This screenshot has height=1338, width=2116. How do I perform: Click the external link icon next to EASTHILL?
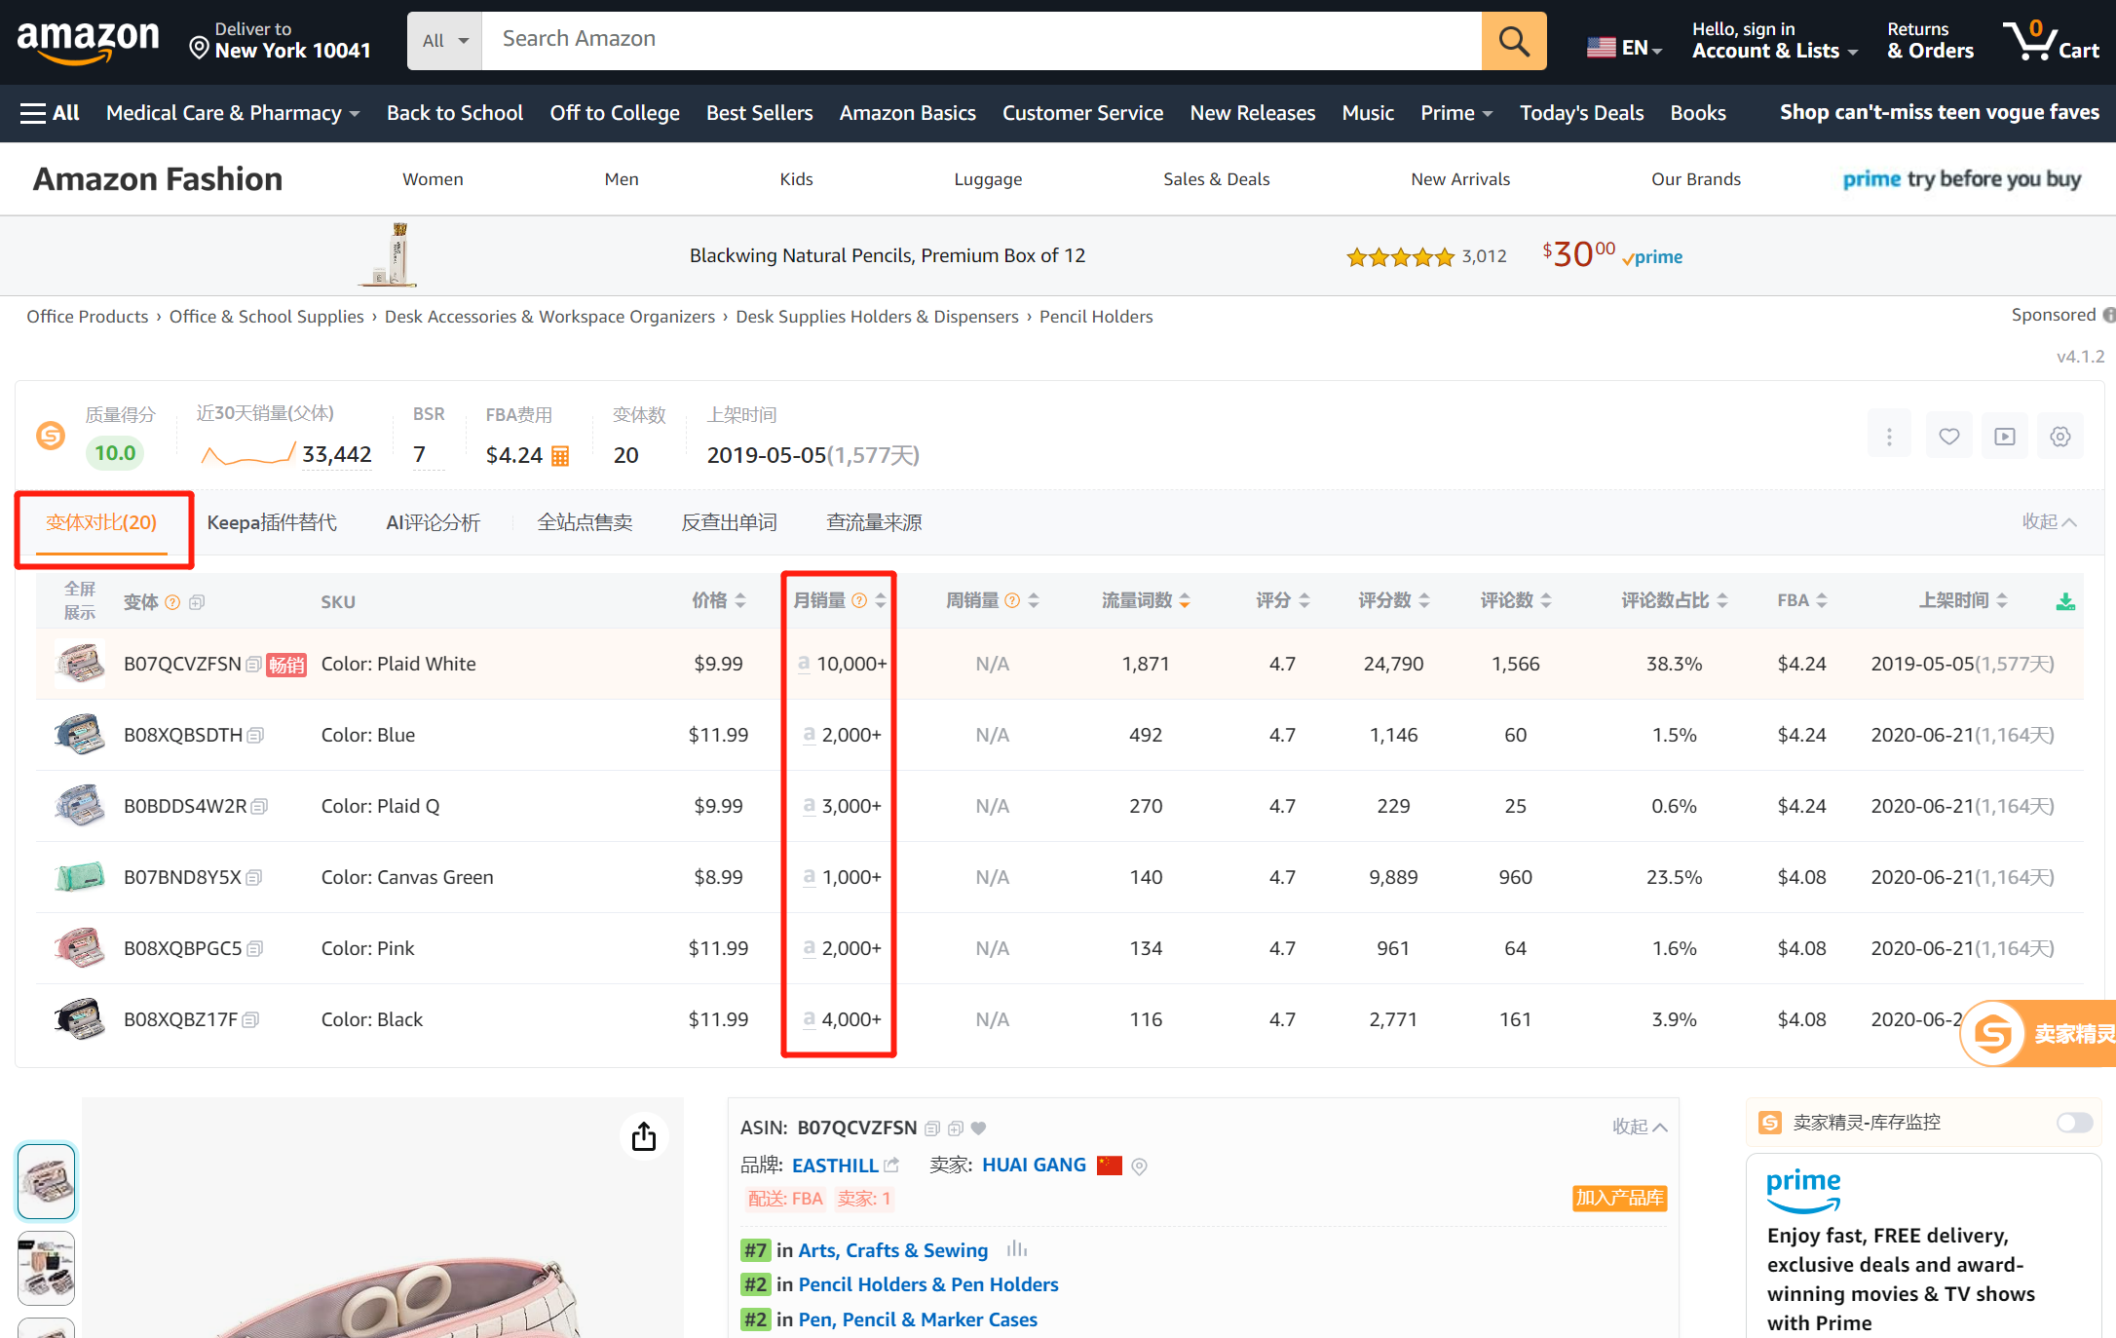point(891,1165)
